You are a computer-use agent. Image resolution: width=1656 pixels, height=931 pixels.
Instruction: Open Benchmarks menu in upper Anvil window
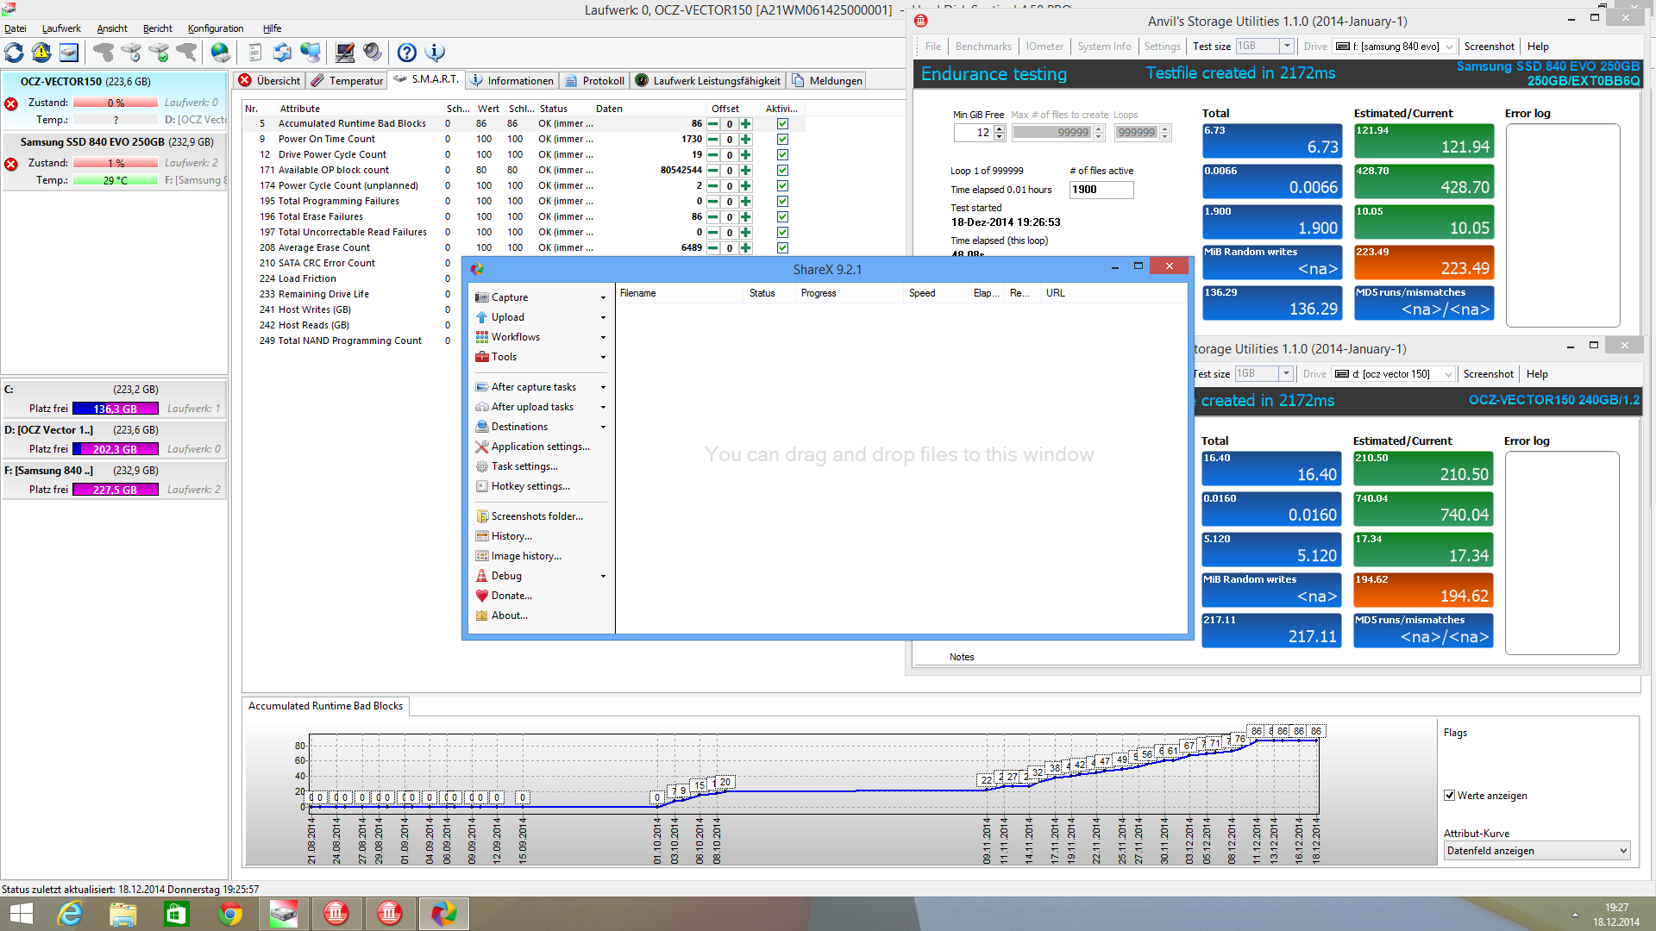click(983, 47)
